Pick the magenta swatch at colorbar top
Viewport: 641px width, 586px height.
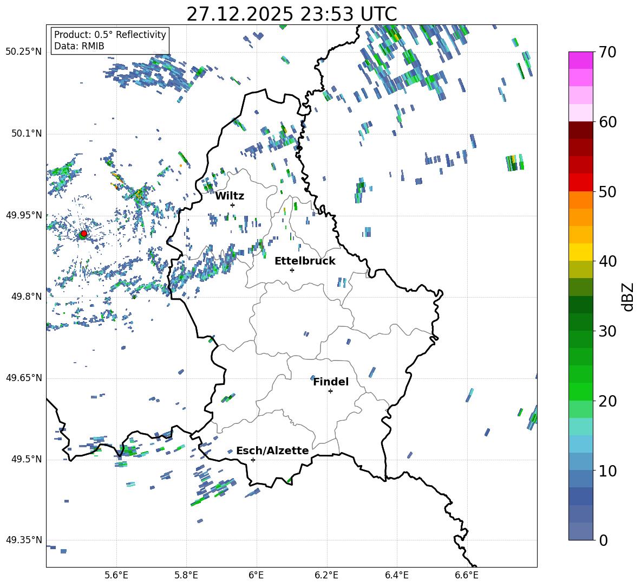click(581, 60)
